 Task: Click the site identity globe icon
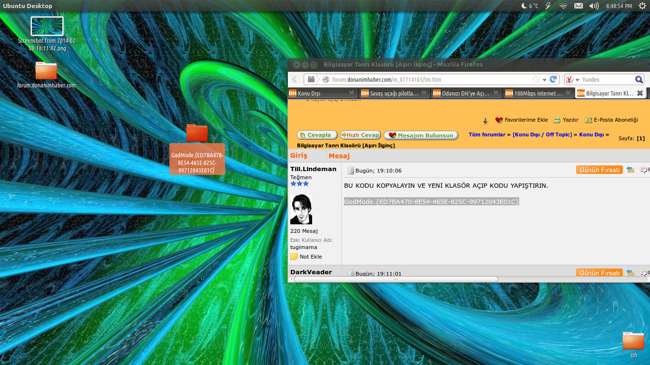click(x=326, y=79)
